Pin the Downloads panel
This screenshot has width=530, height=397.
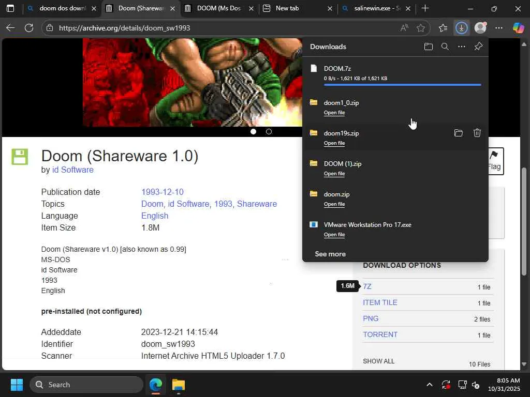pos(478,47)
